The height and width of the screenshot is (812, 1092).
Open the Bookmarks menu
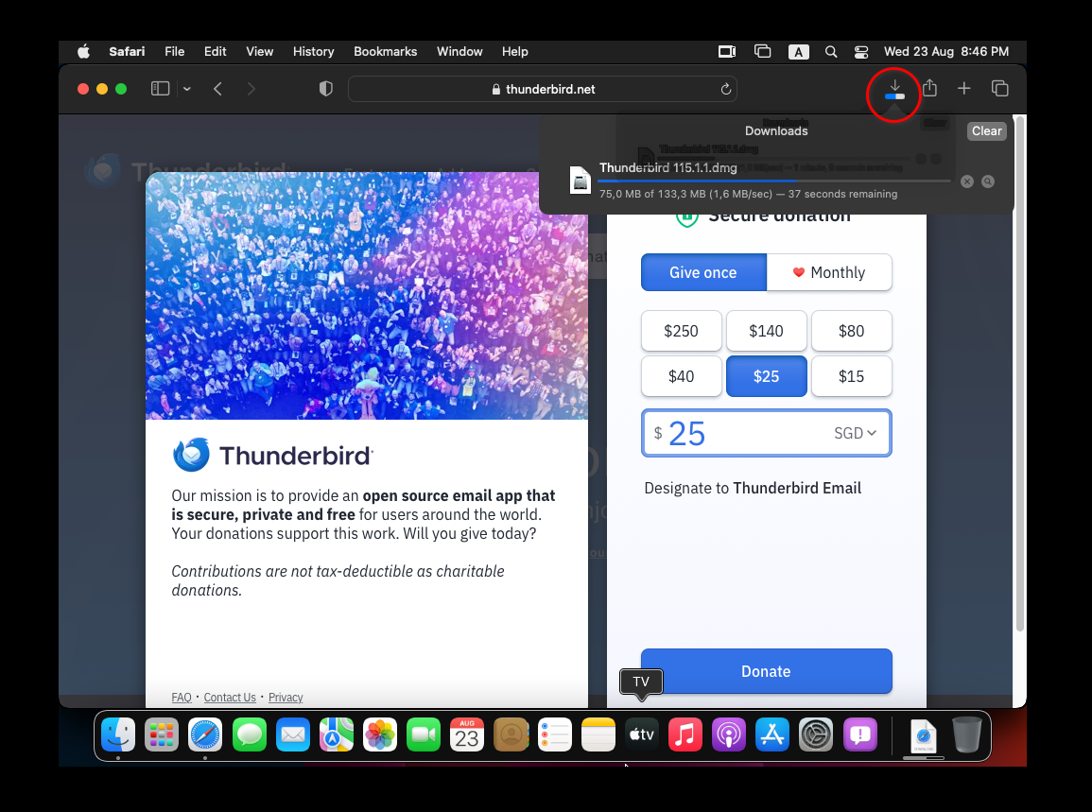point(385,52)
